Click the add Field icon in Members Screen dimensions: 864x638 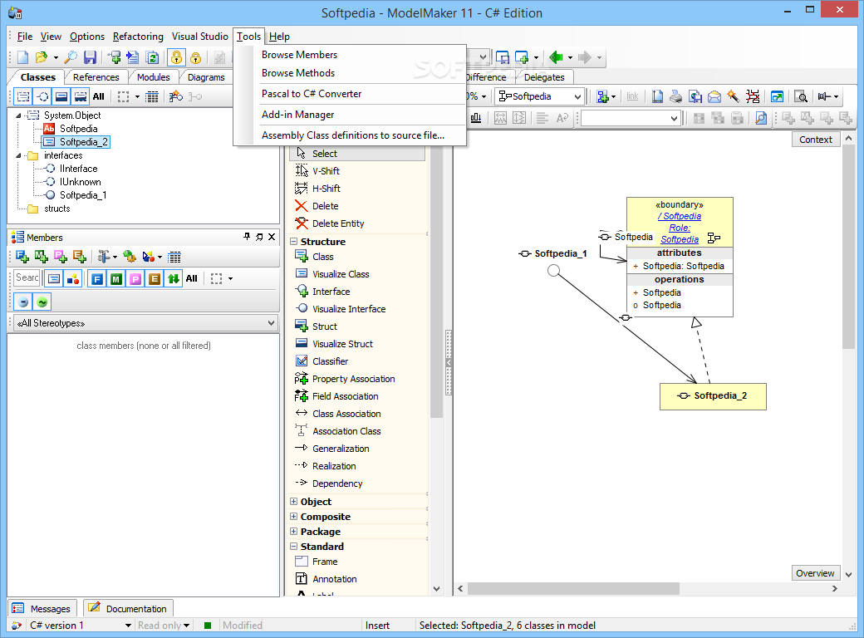(x=22, y=257)
